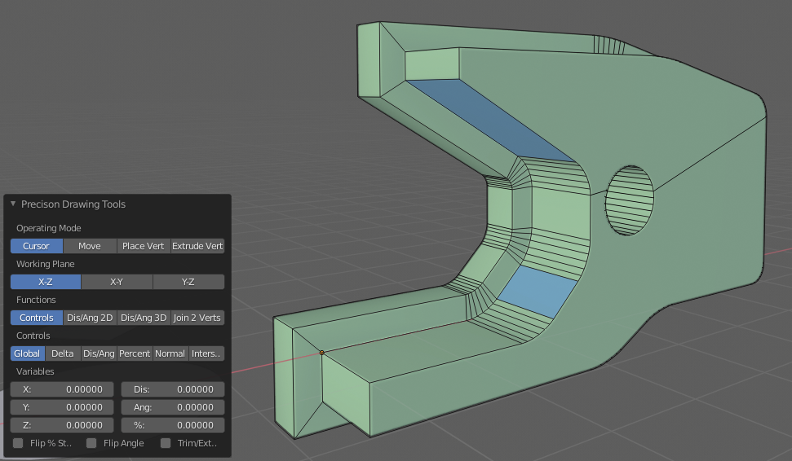Switch controls to Delta
The height and width of the screenshot is (461, 792).
pyautogui.click(x=63, y=353)
